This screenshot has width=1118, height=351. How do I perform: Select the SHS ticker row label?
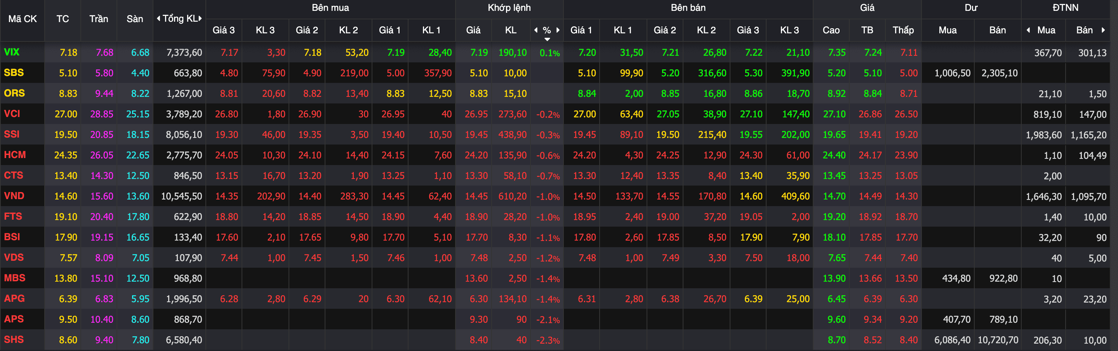14,339
